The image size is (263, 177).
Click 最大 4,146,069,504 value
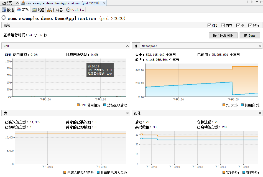tap(162, 60)
